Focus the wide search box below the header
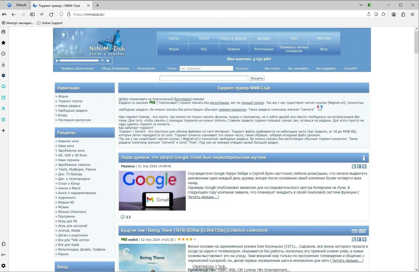This screenshot has height=272, width=419. coord(204,78)
